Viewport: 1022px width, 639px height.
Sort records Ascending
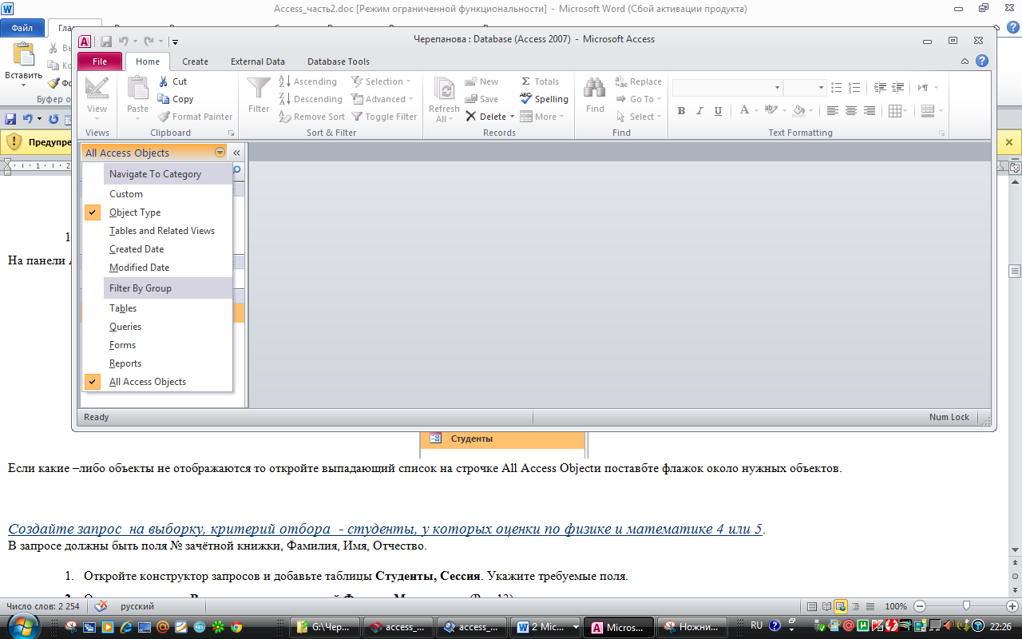pos(308,81)
